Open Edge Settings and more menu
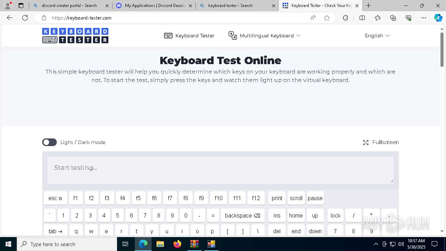 424,18
